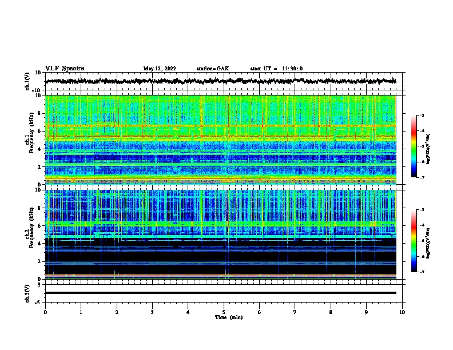Click the ch.2 frequency tick label "6"

[x=39, y=226]
